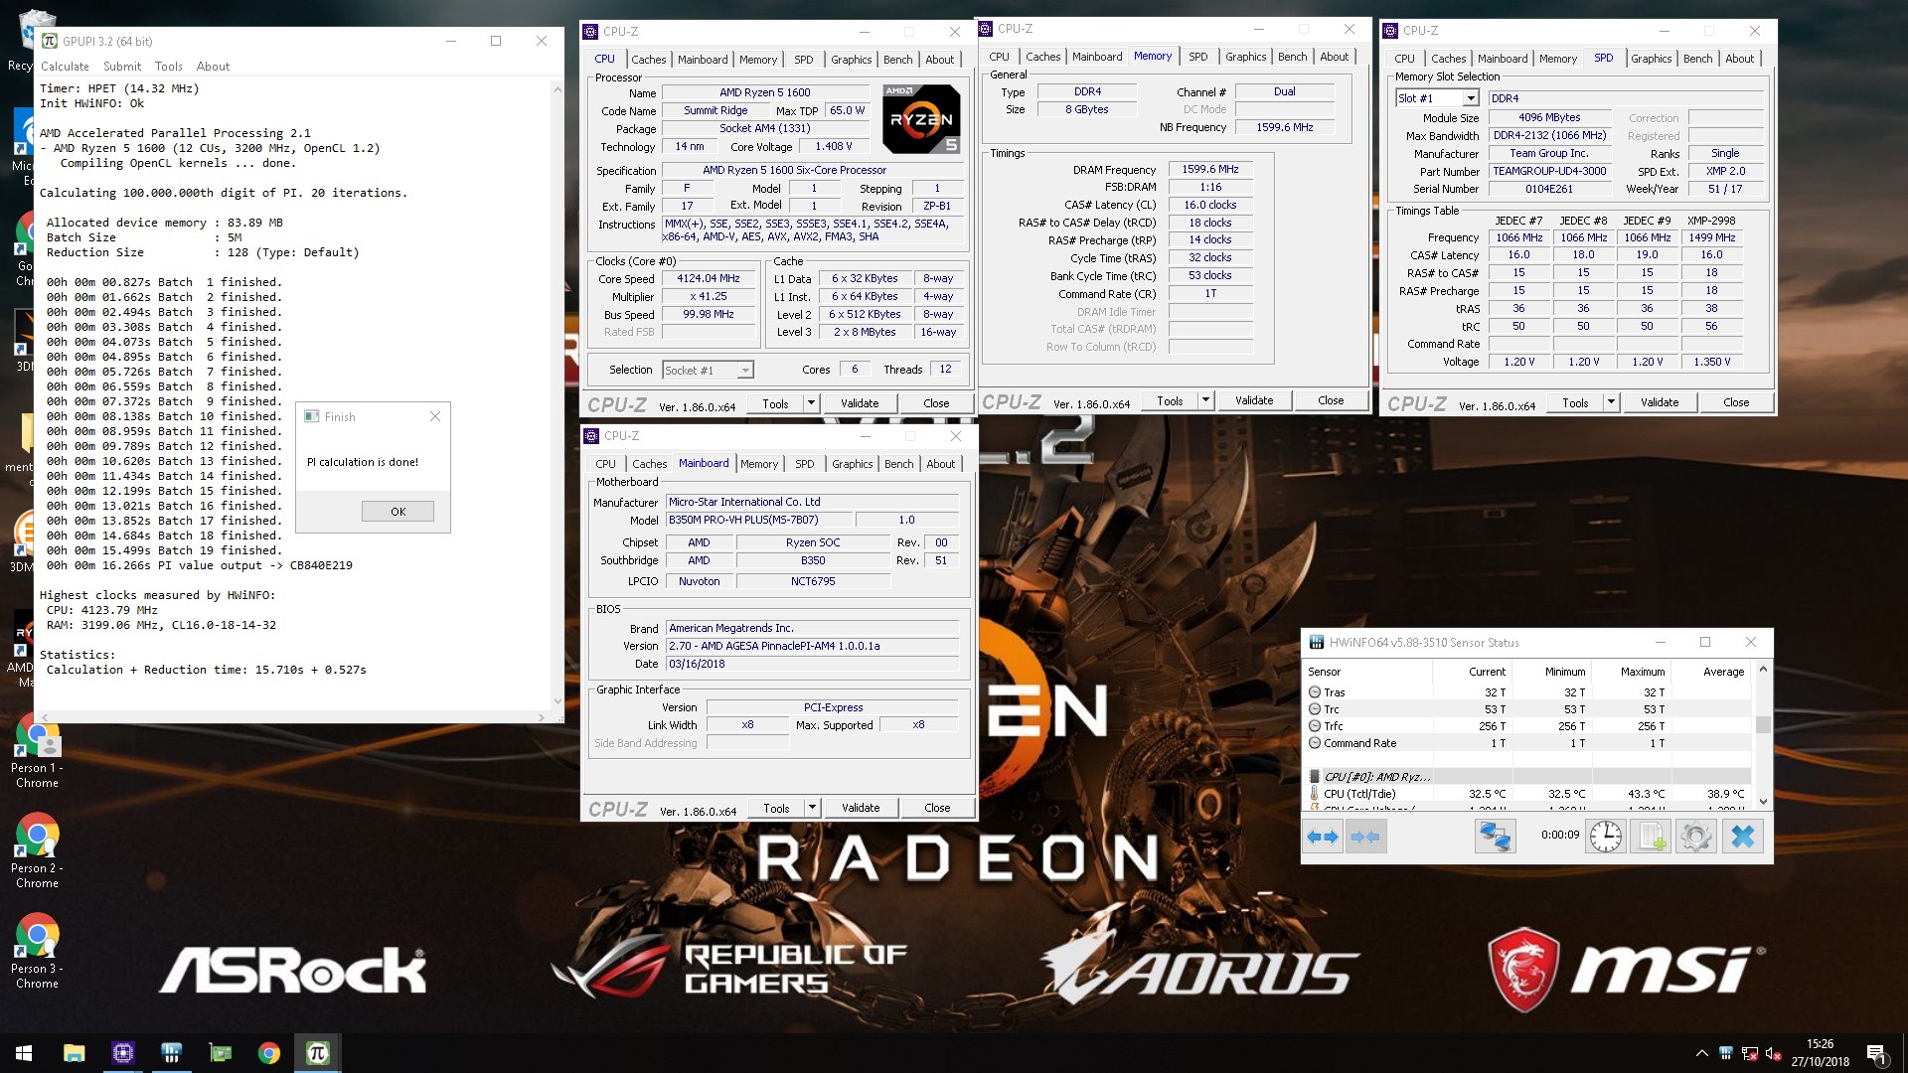The width and height of the screenshot is (1908, 1073).
Task: Open HWiNFO remote network monitors button
Action: point(1495,837)
